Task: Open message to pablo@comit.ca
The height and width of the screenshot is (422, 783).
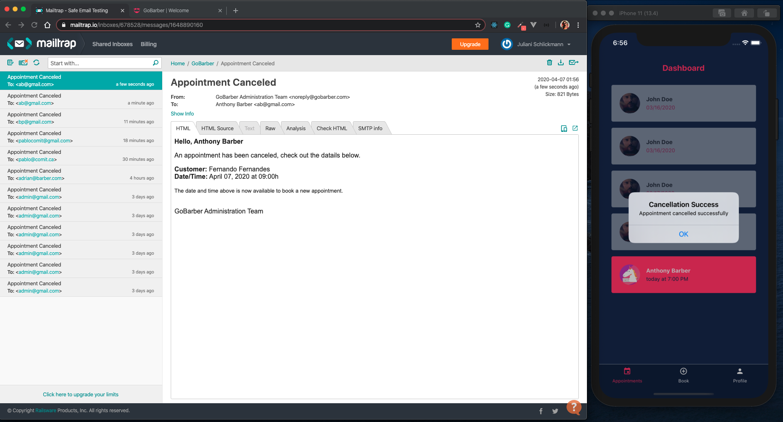Action: [x=81, y=156]
